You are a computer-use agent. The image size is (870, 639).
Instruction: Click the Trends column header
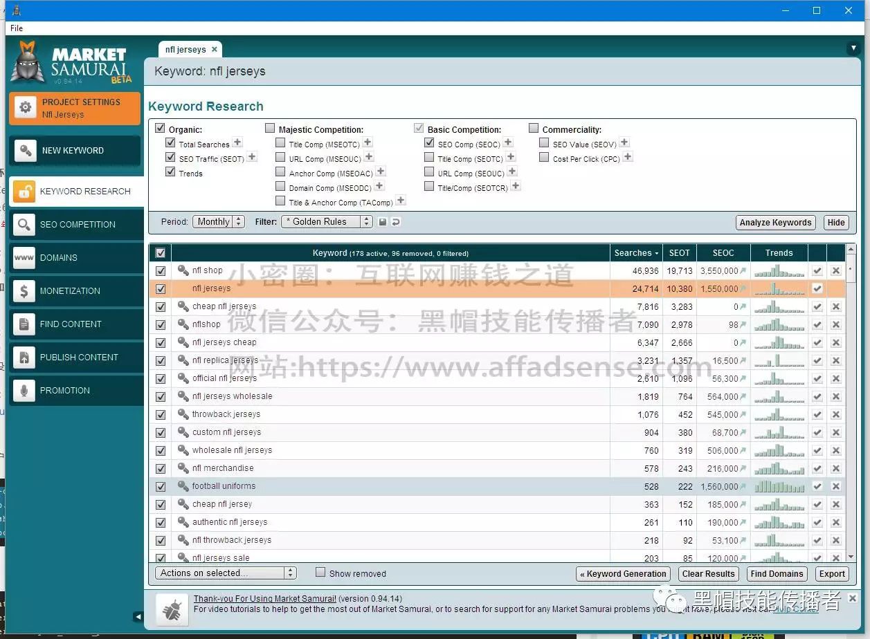[779, 253]
